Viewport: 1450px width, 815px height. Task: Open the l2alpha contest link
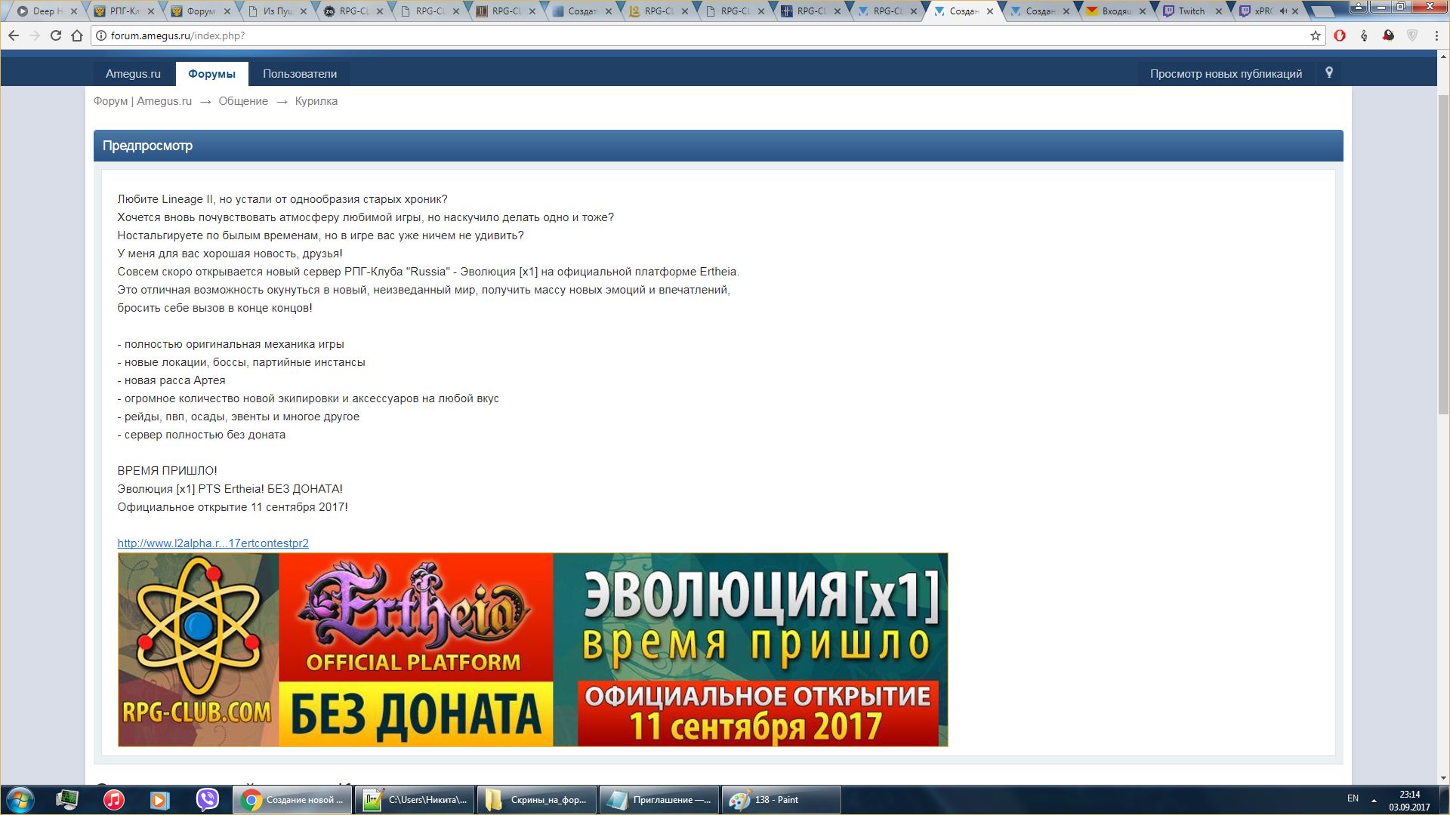pos(213,543)
